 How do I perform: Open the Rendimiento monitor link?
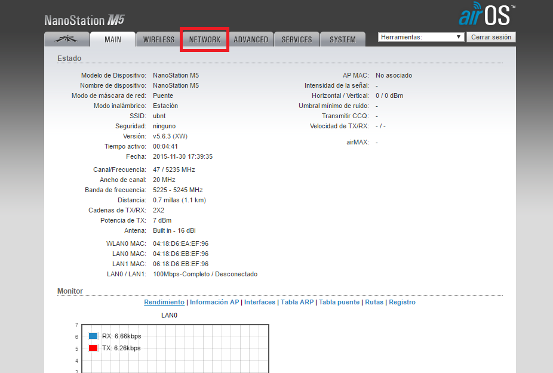click(164, 302)
